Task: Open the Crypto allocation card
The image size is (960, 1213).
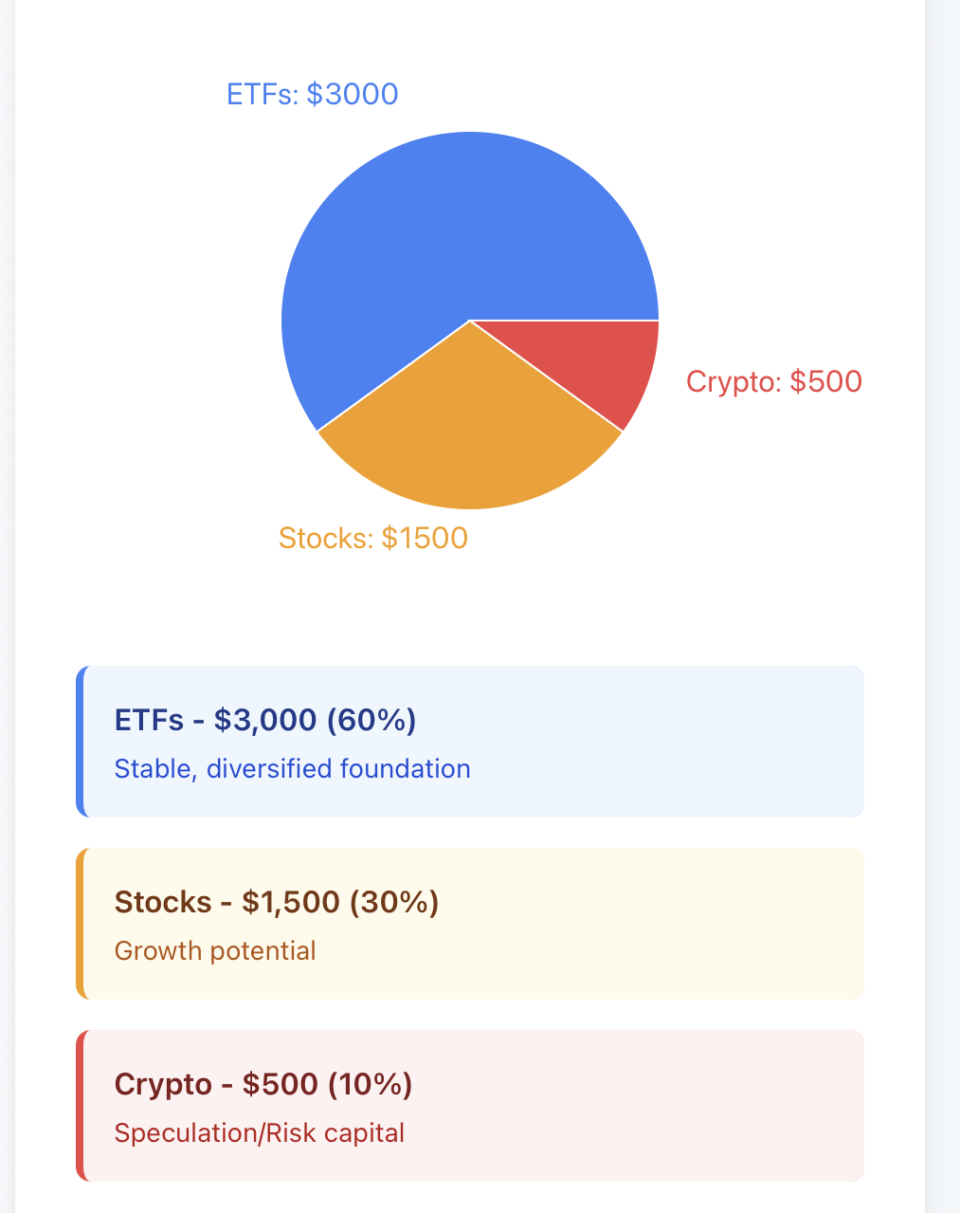Action: tap(470, 1105)
